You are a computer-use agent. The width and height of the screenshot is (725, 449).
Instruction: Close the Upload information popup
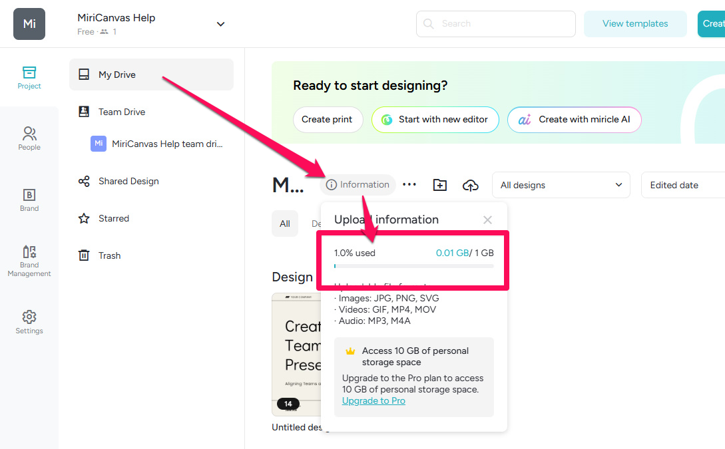tap(487, 220)
